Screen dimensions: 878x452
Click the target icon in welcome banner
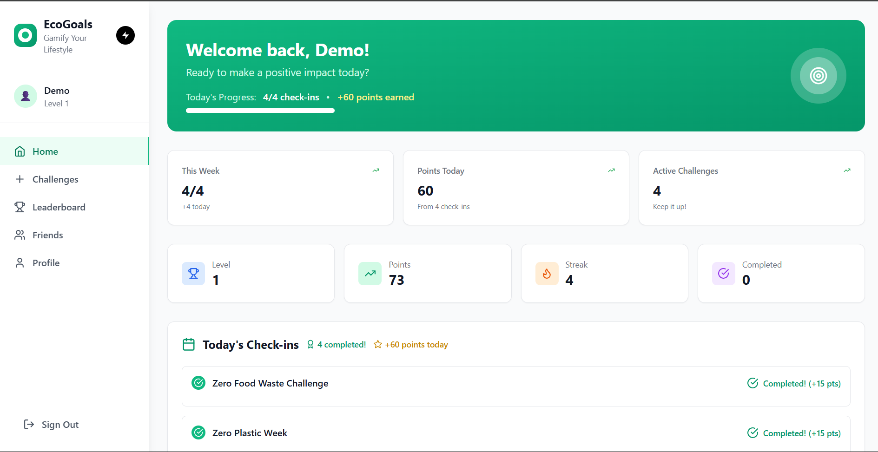819,76
